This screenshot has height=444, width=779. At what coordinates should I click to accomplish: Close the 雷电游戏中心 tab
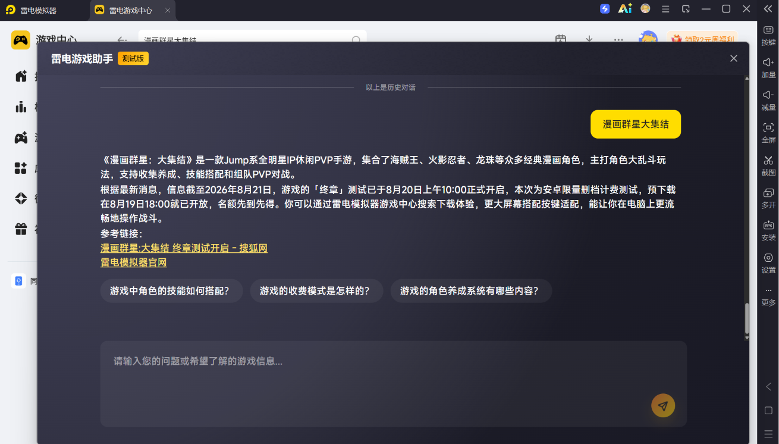point(168,10)
